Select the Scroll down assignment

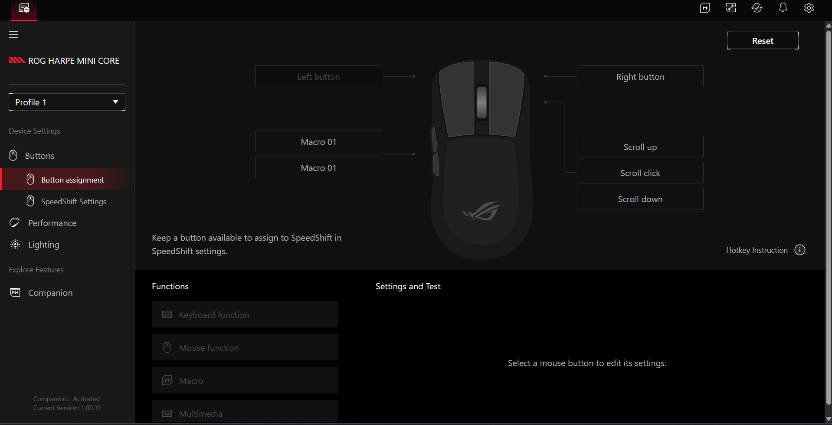640,199
